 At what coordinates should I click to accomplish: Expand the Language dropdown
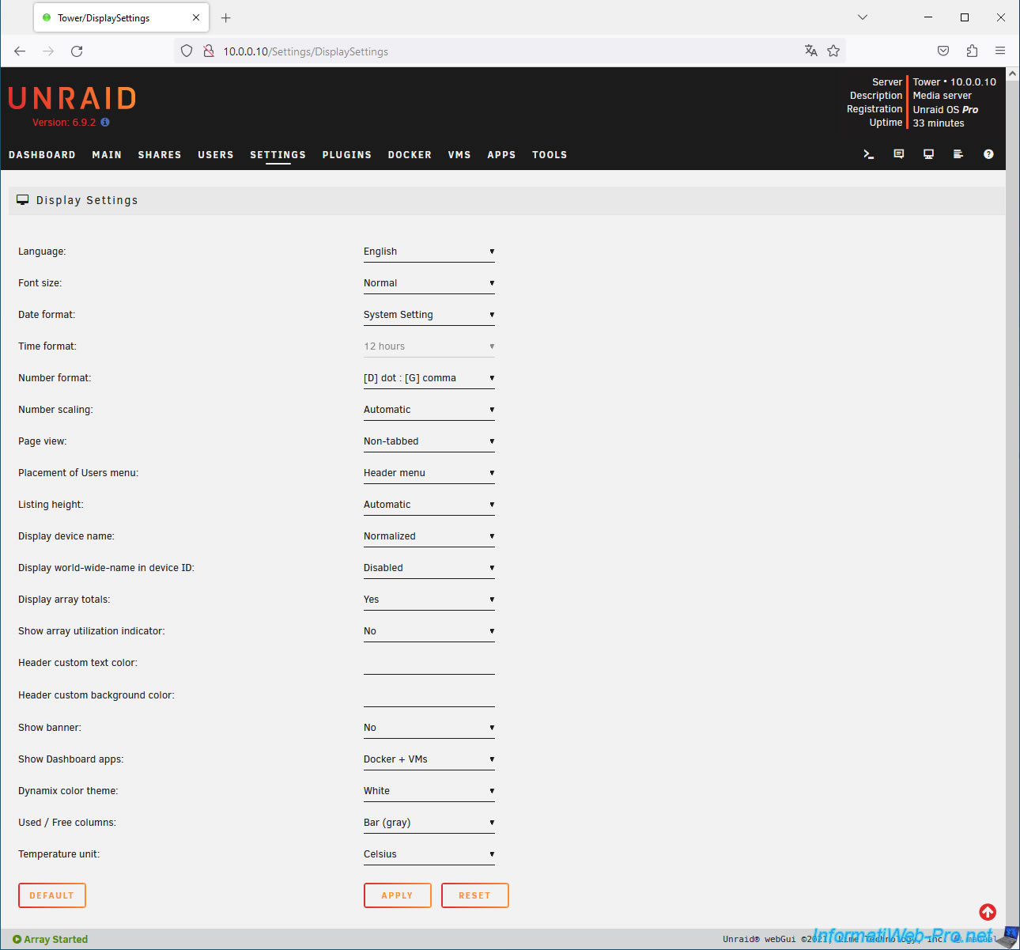point(429,252)
